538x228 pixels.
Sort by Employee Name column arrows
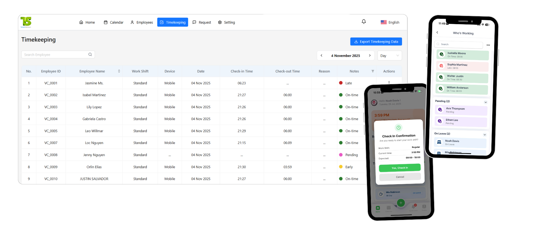click(119, 71)
